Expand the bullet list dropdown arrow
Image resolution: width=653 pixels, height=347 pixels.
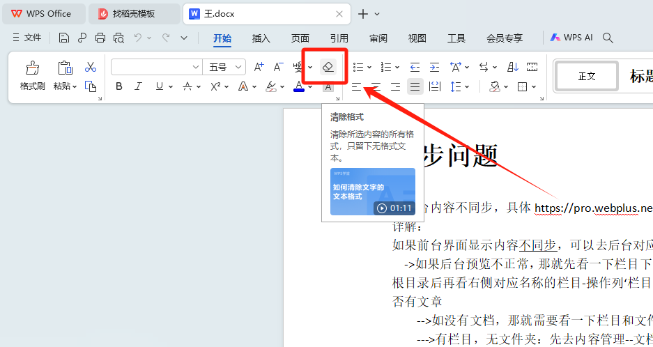pyautogui.click(x=369, y=68)
